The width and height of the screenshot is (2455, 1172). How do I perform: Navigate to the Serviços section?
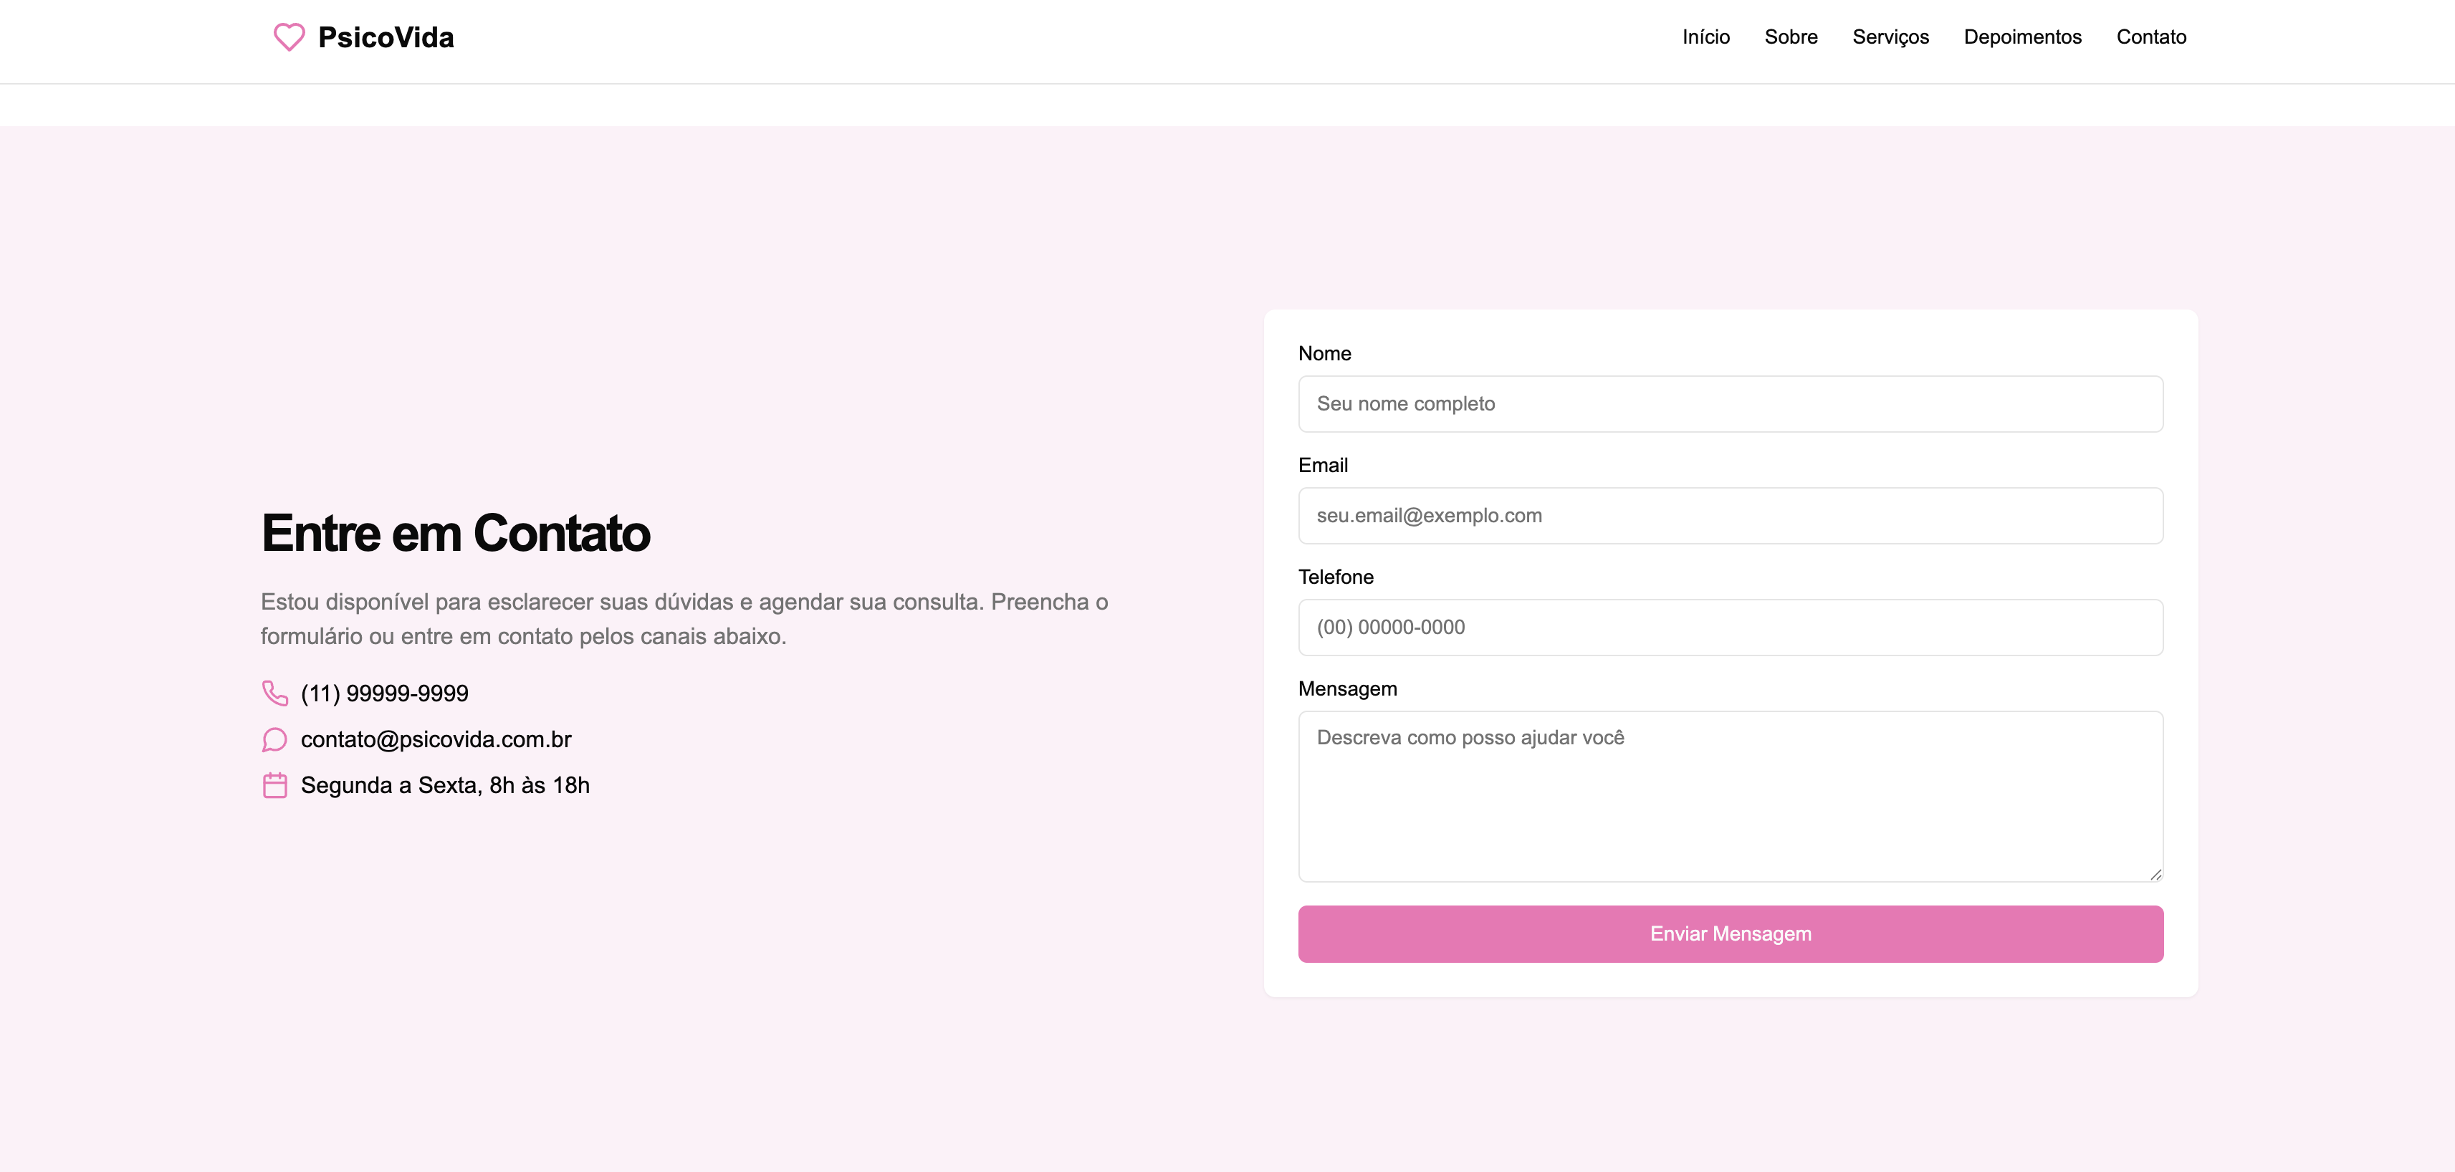click(x=1890, y=37)
